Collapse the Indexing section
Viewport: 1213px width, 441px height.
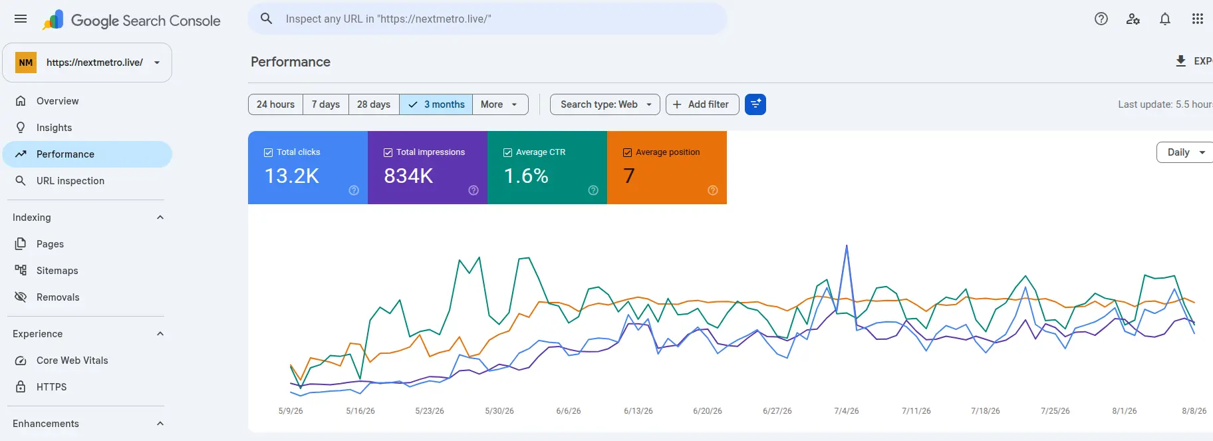click(160, 218)
